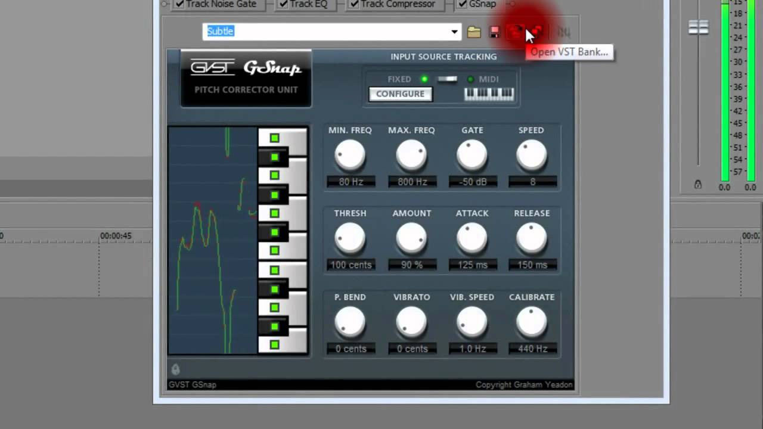Click the 100 cents threshold value
Viewport: 763px width, 429px height.
(x=351, y=265)
